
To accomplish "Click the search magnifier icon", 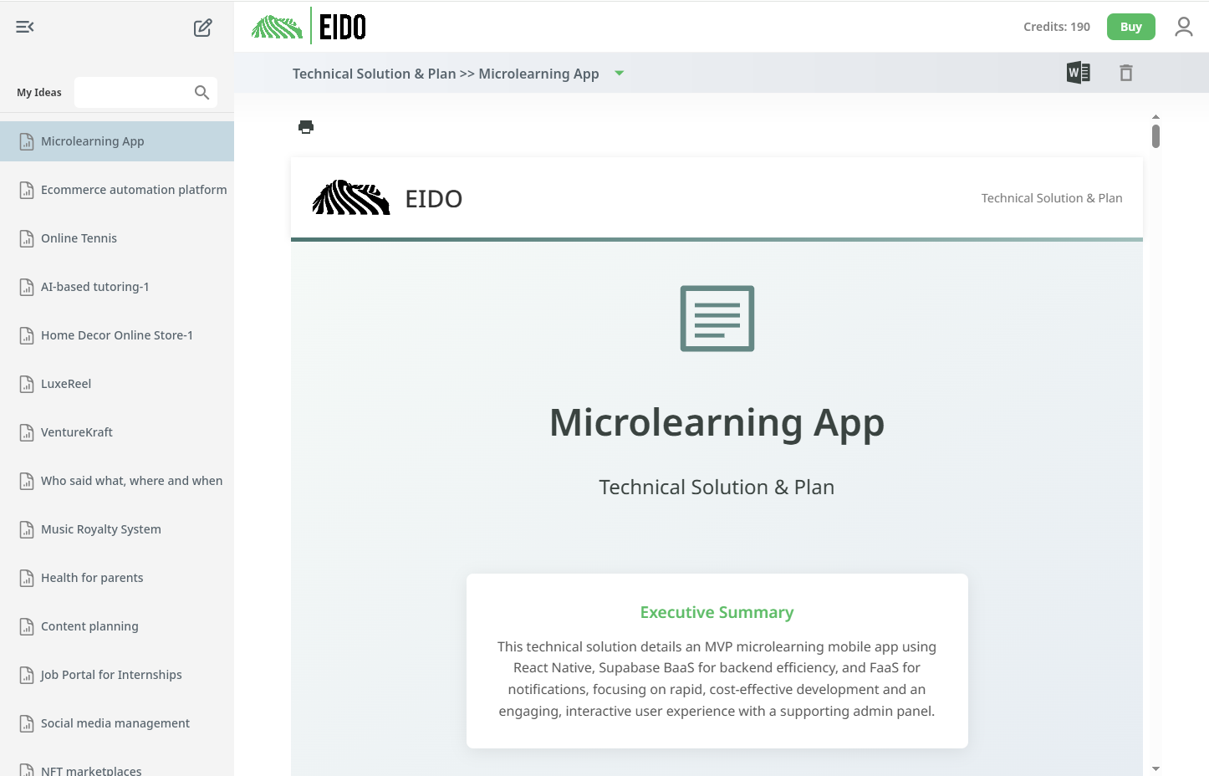I will (x=201, y=92).
